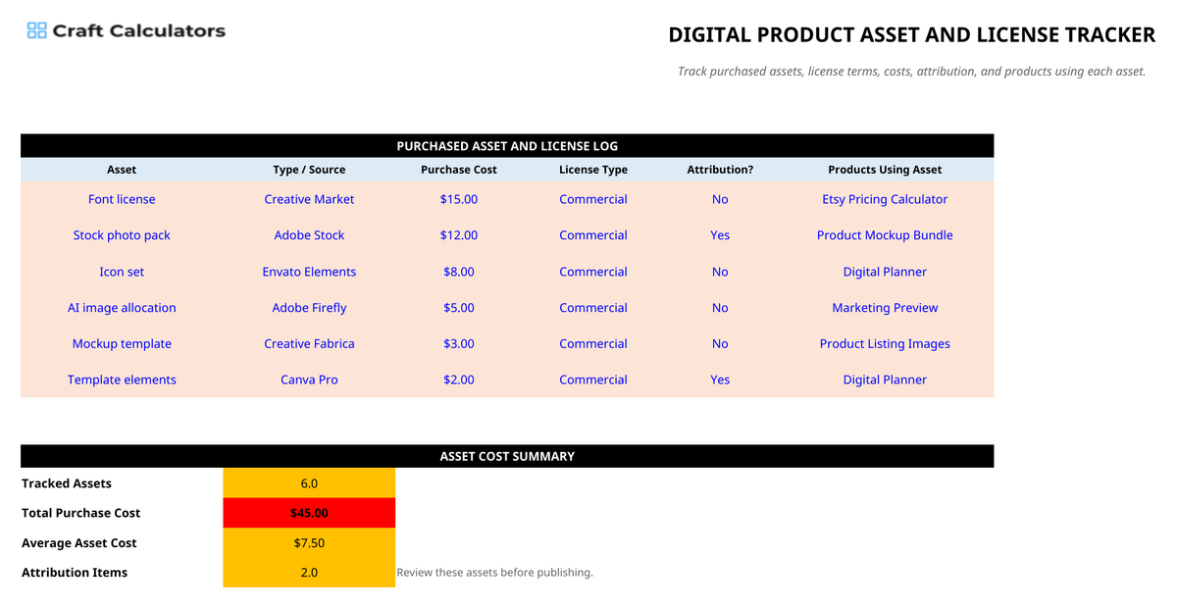This screenshot has width=1177, height=608.
Task: Select the Attribution Items value 2.0
Action: click(x=309, y=573)
